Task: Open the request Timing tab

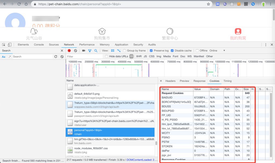Action: (x=227, y=81)
